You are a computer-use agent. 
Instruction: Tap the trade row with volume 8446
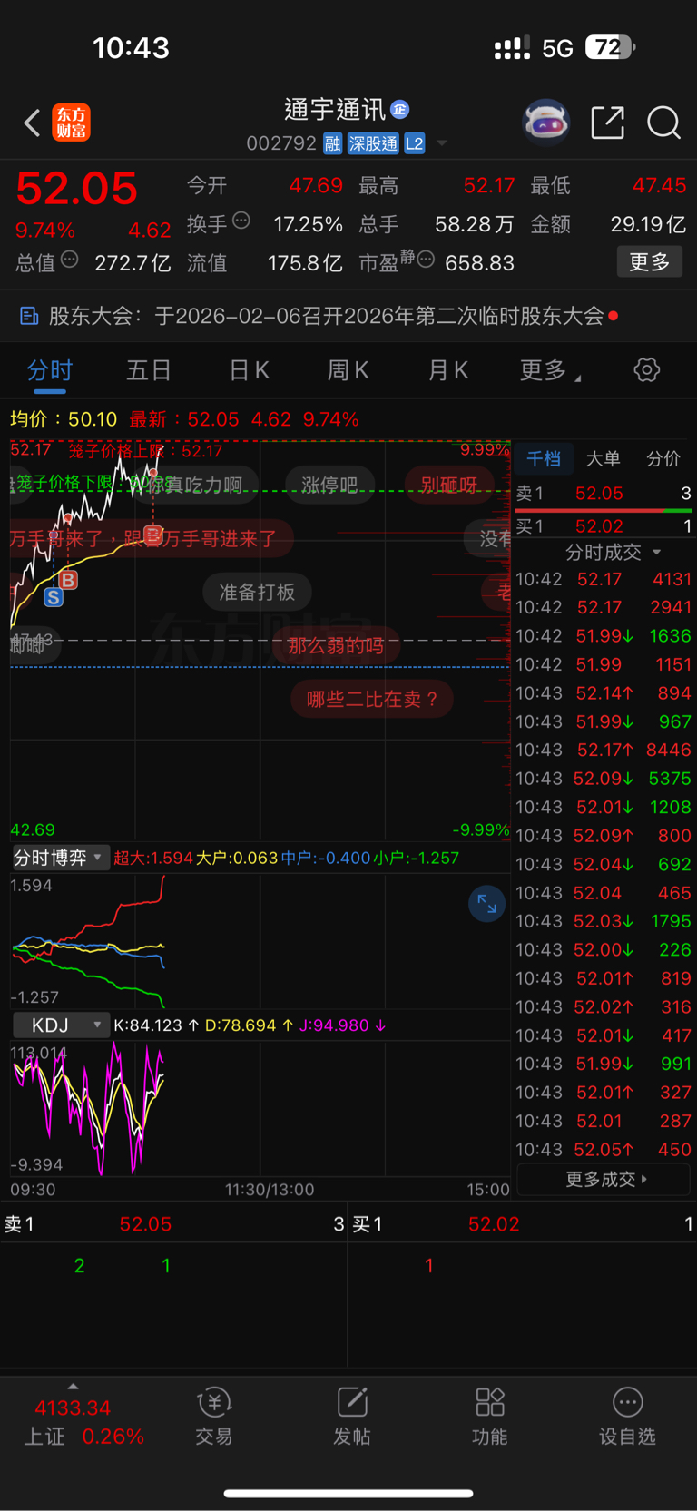(x=604, y=750)
